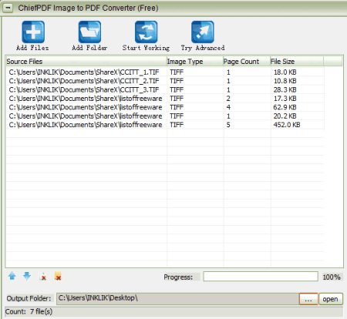Click the Page Count column header

point(247,62)
